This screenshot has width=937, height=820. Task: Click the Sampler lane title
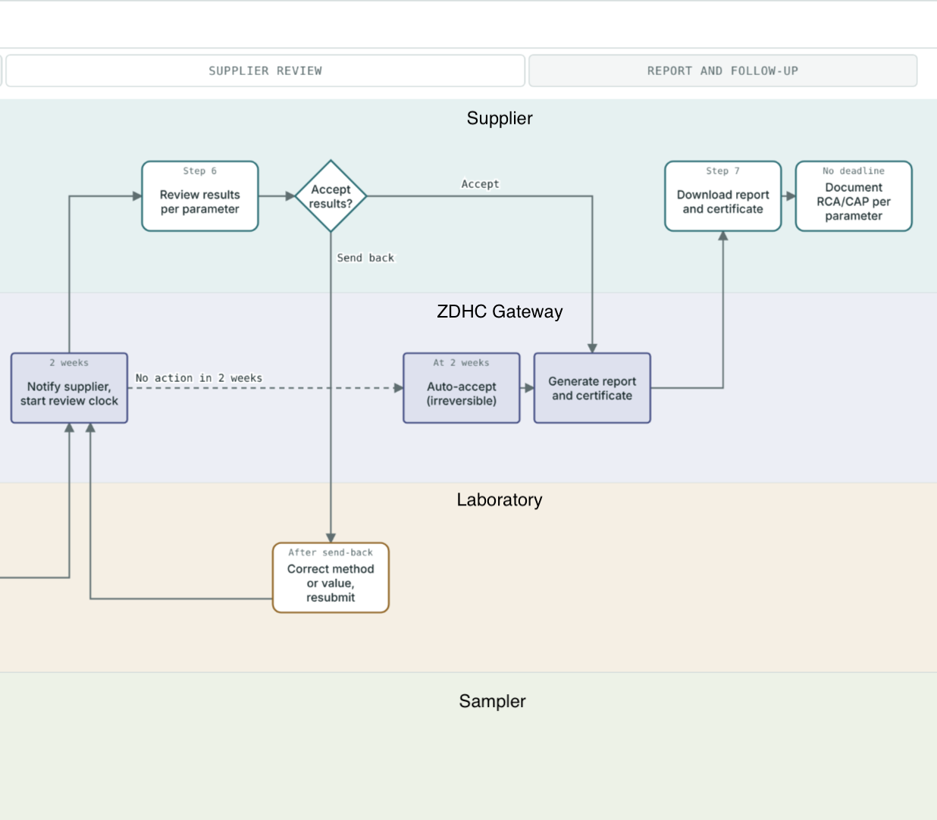click(x=492, y=701)
